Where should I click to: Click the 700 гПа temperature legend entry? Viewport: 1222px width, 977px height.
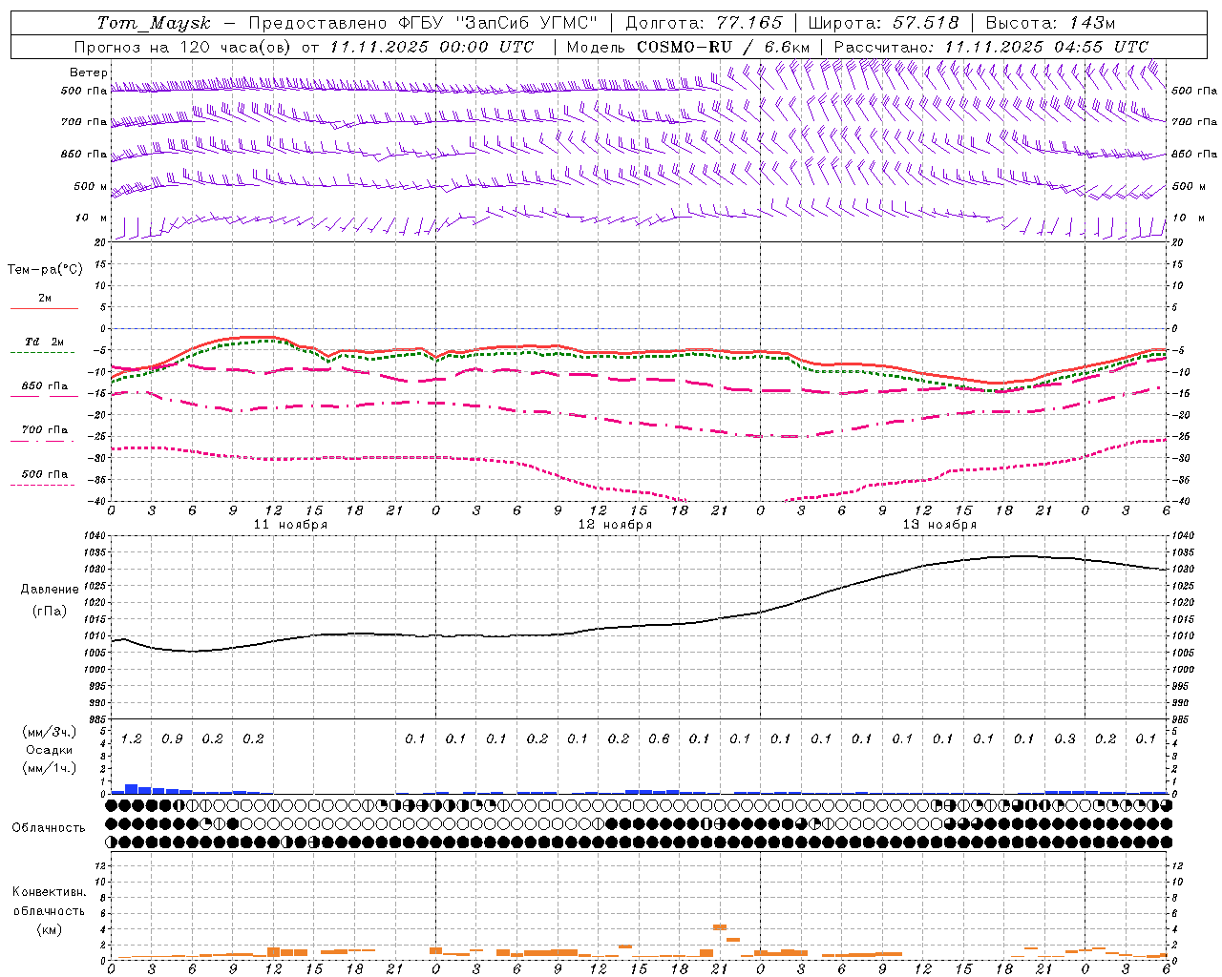[x=45, y=430]
